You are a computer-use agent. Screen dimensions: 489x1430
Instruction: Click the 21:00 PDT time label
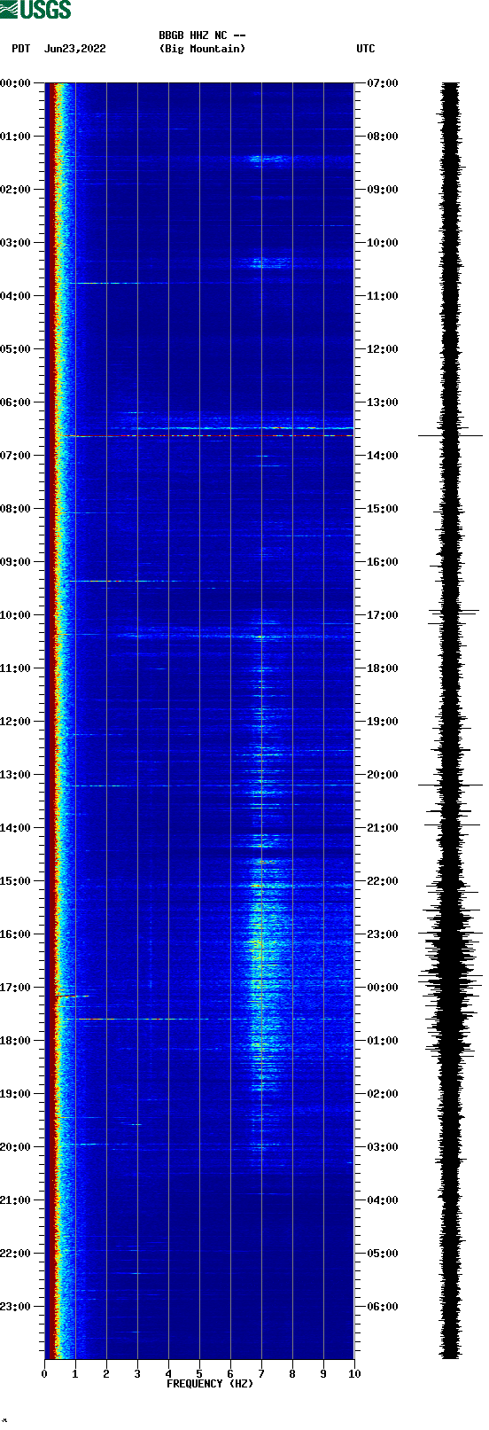point(16,1200)
